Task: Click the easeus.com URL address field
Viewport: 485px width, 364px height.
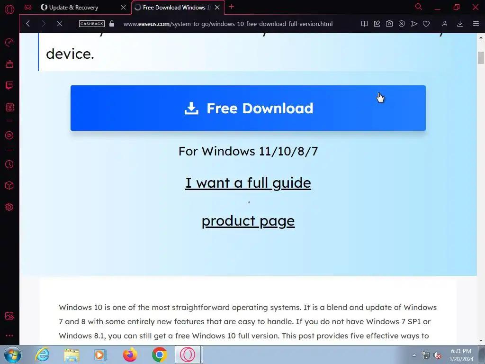Action: pyautogui.click(x=228, y=24)
